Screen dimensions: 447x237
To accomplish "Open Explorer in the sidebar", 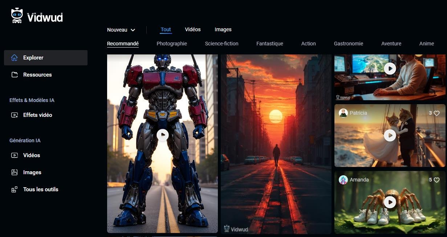I will click(46, 58).
